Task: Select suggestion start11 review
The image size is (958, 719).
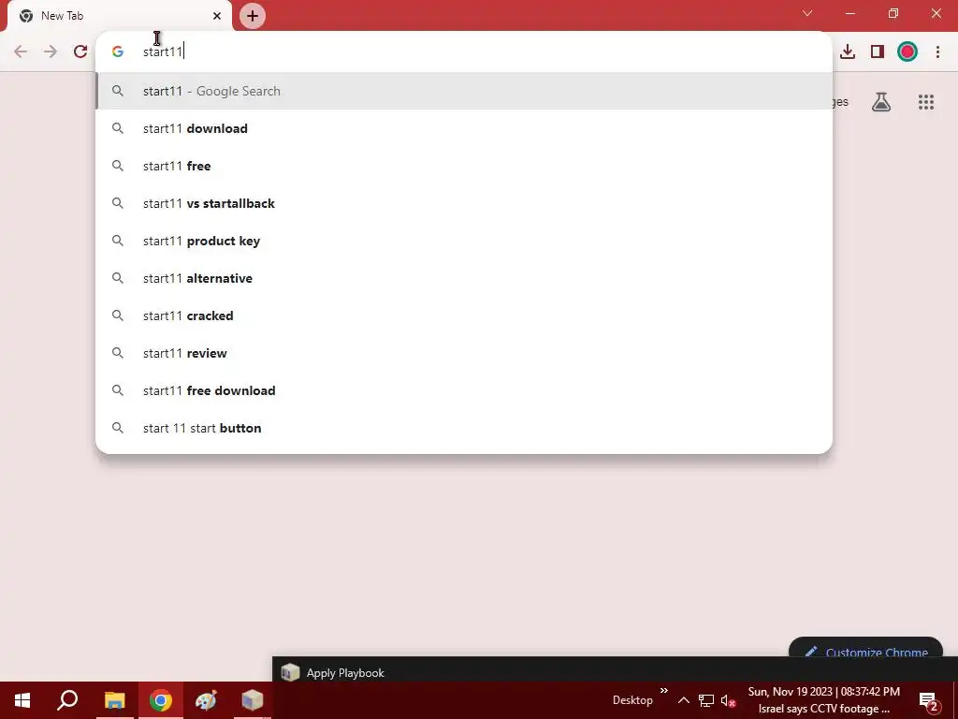Action: [x=464, y=353]
